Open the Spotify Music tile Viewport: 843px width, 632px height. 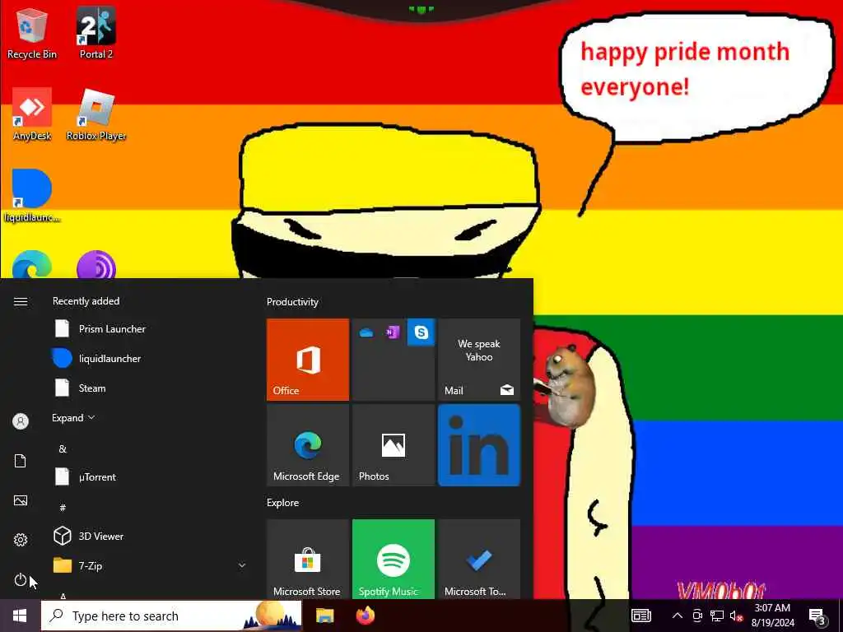tap(394, 559)
